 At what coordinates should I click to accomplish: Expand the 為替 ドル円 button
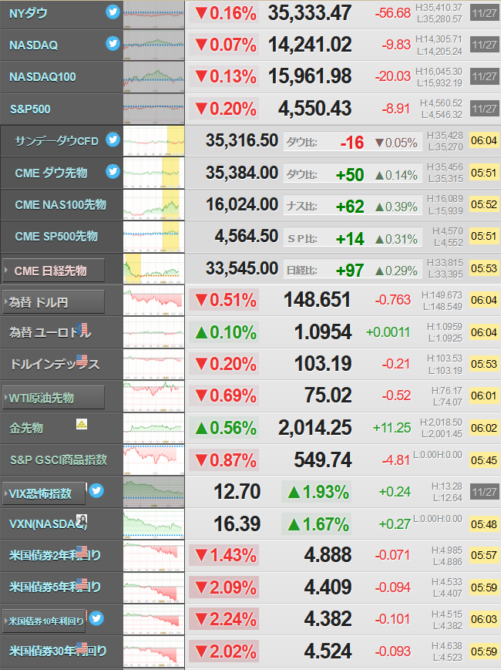(x=53, y=302)
